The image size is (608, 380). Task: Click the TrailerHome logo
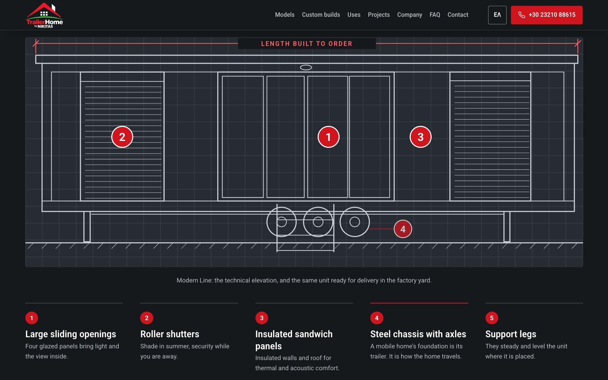pos(44,15)
